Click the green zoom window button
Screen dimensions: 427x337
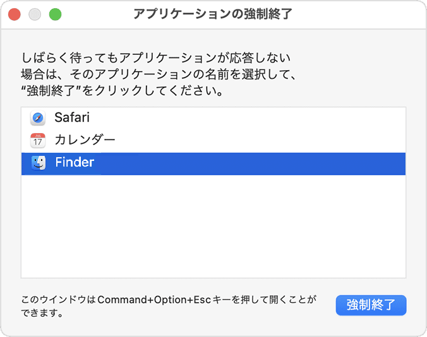pyautogui.click(x=55, y=14)
